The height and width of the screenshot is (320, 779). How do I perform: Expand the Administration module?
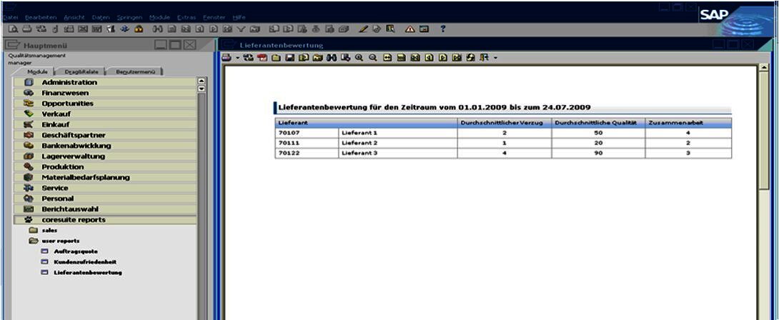pyautogui.click(x=105, y=82)
